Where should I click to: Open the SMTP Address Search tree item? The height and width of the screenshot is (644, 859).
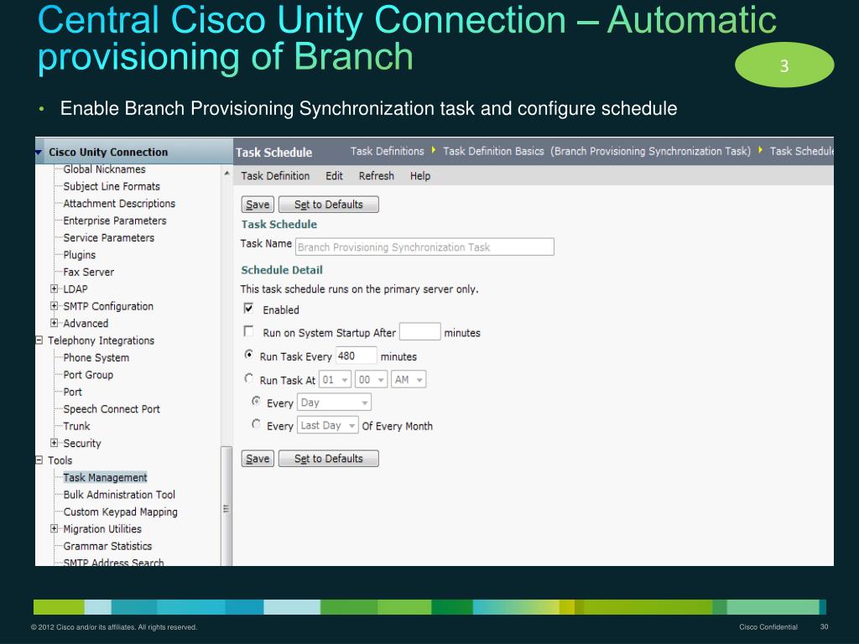pyautogui.click(x=113, y=562)
